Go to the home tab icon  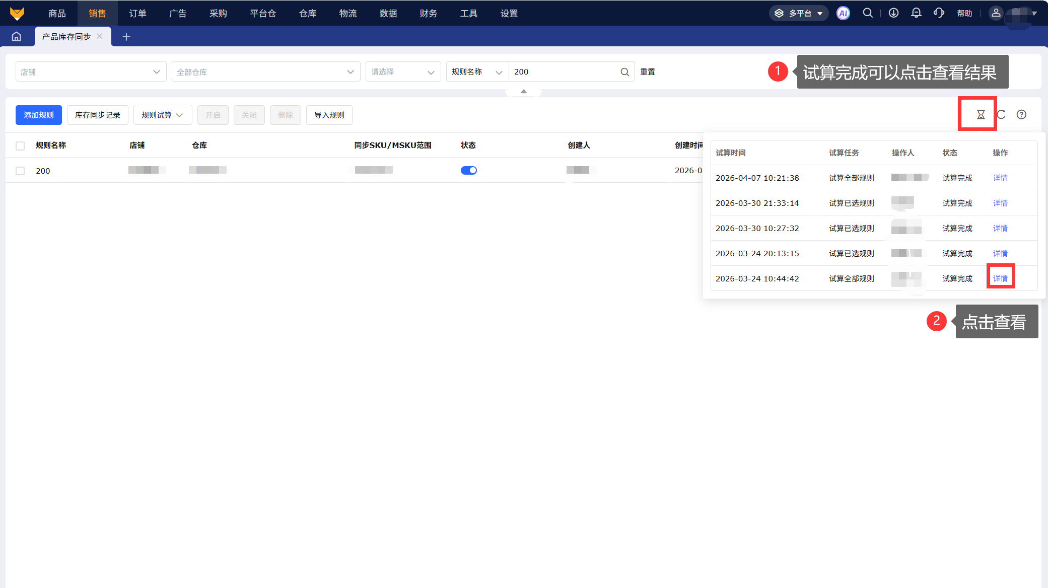pyautogui.click(x=17, y=37)
